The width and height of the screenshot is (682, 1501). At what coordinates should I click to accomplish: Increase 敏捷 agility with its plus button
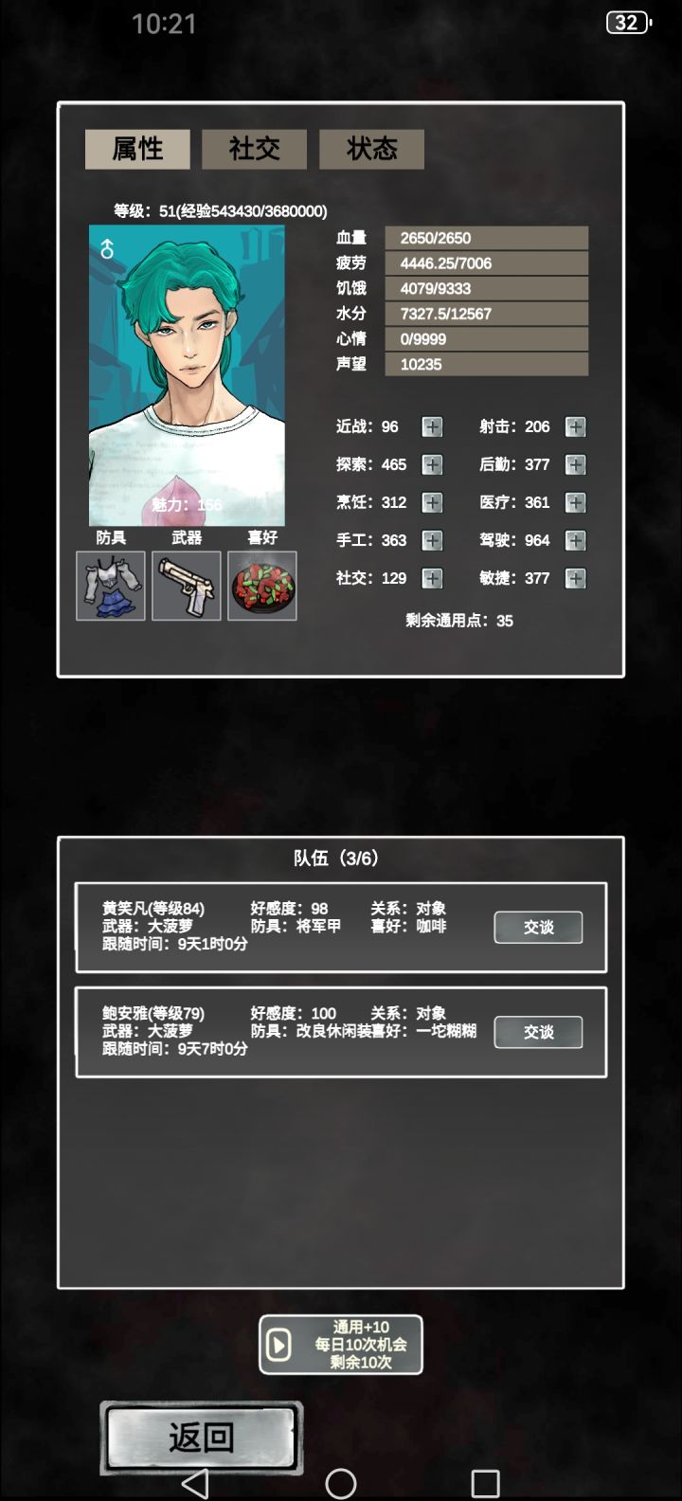tap(575, 578)
